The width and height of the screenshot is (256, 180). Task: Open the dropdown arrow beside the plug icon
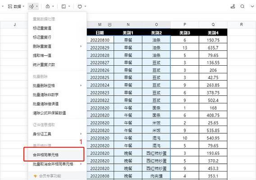[85, 6]
